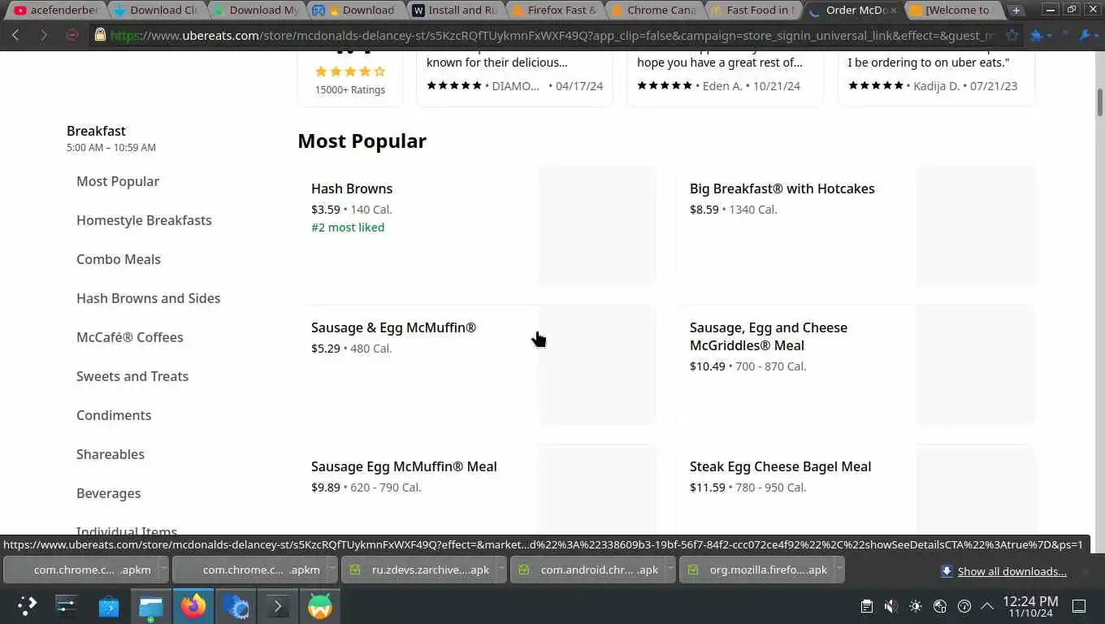Click the browser forward arrow
Image resolution: width=1105 pixels, height=624 pixels.
click(44, 35)
